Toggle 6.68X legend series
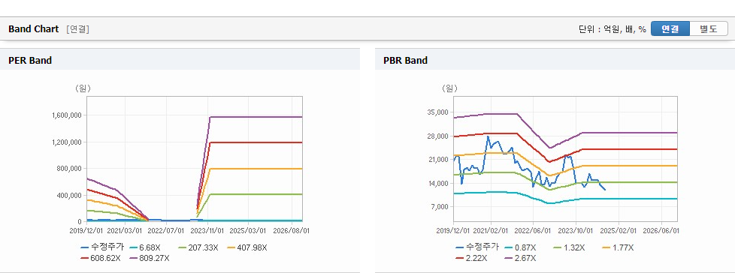This screenshot has height=273, width=735. click(x=144, y=247)
